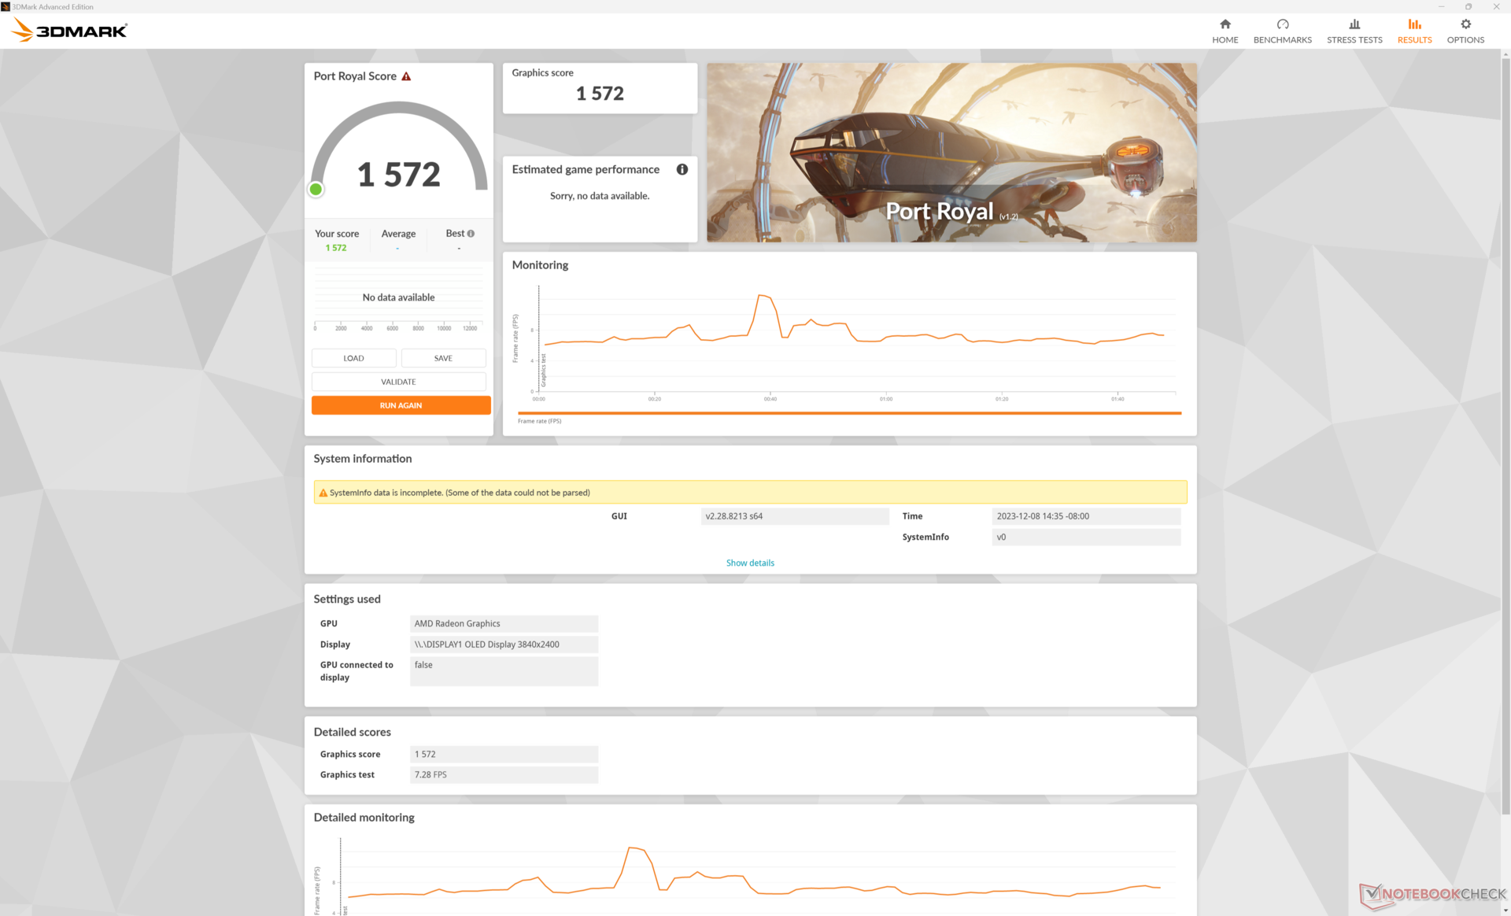
Task: Click the GUI version field v2.28.8213 s64
Action: pyautogui.click(x=794, y=516)
